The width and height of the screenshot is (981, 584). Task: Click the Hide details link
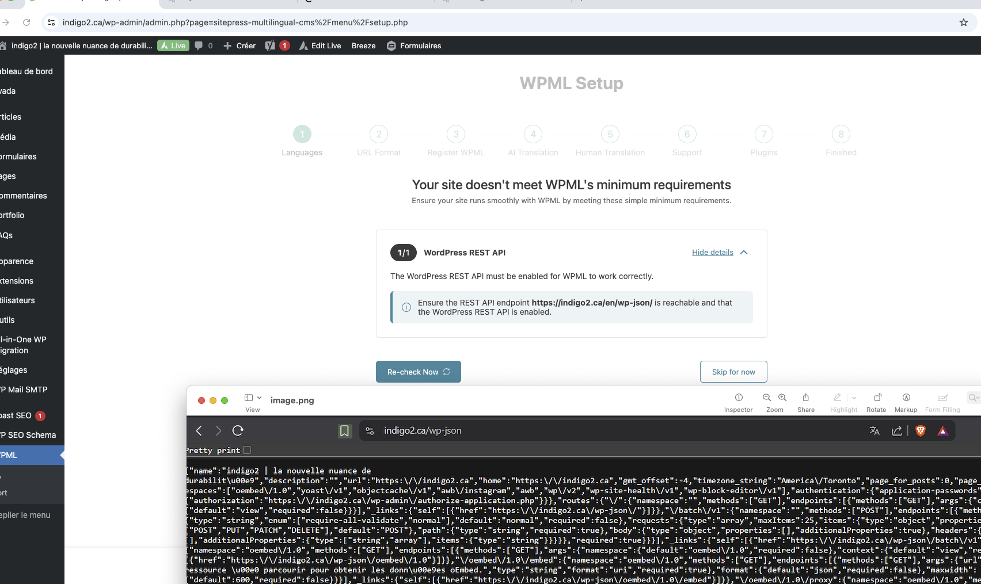(712, 253)
